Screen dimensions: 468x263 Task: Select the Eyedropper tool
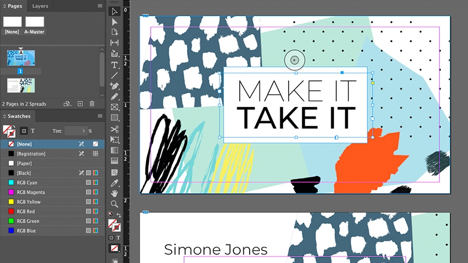coord(114,183)
